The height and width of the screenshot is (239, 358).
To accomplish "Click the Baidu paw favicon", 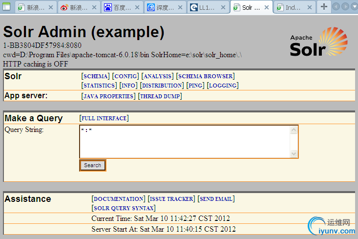I will tap(108, 7).
